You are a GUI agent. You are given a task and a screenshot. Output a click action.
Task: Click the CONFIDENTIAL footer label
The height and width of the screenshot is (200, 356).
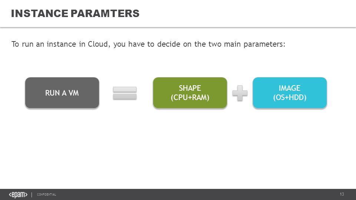pyautogui.click(x=46, y=194)
